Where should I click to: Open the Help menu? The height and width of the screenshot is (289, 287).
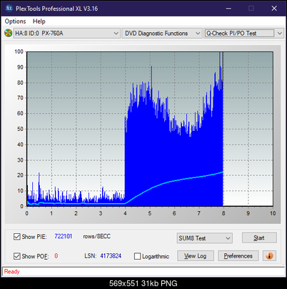(x=39, y=21)
